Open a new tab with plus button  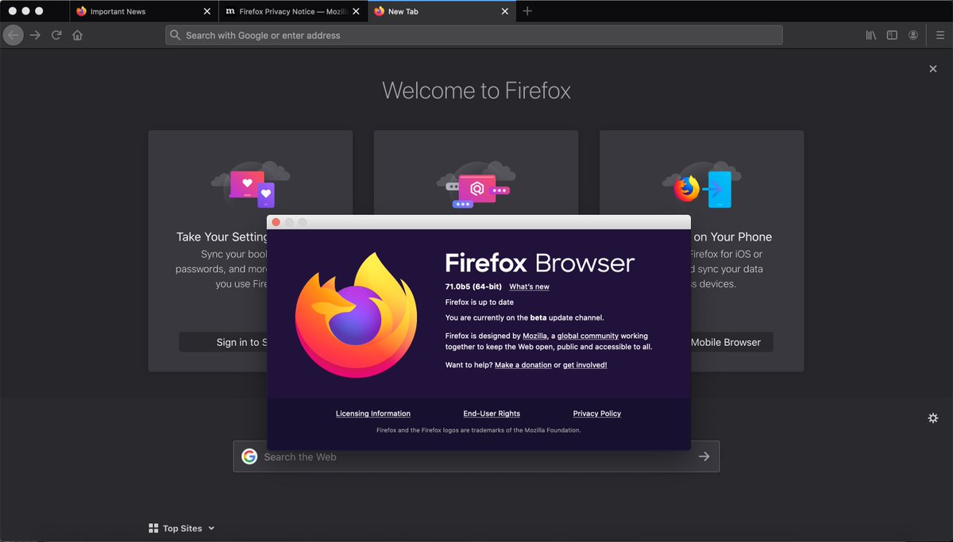(527, 11)
